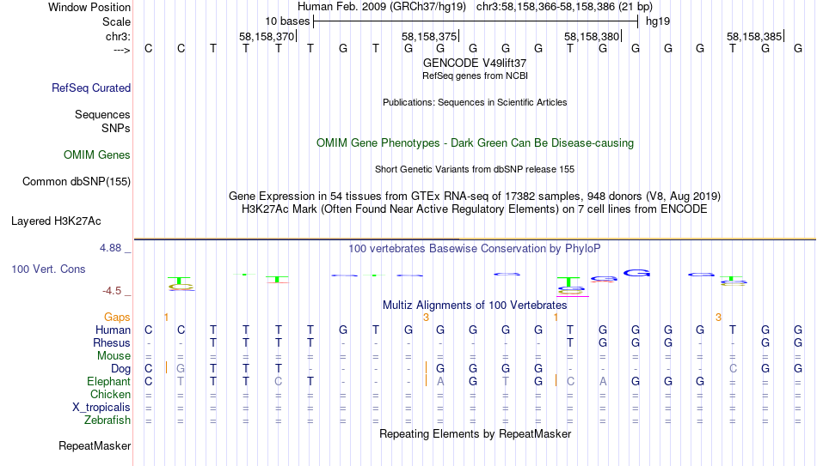The width and height of the screenshot is (817, 466).
Task: Select the Common dbSNP(155) track label
Action: click(x=76, y=182)
